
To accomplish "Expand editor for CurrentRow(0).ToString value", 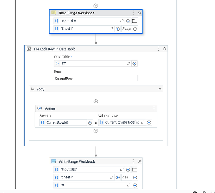I will (x=143, y=122).
